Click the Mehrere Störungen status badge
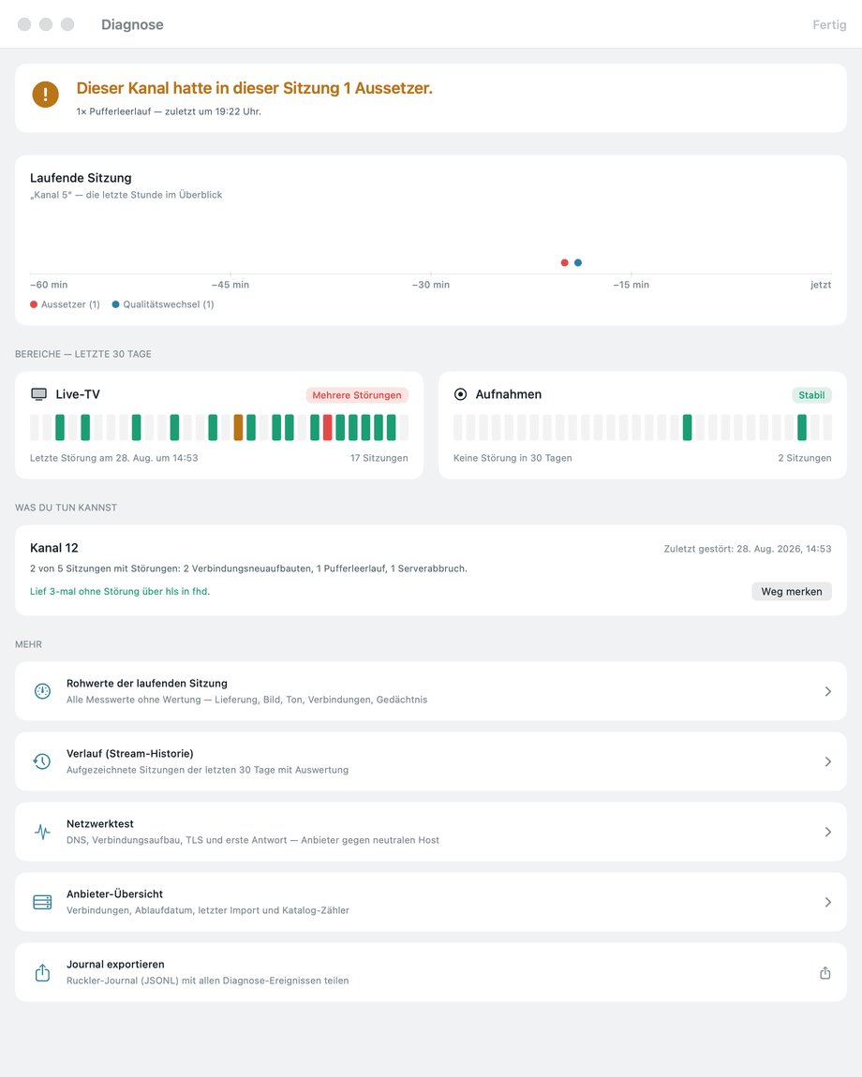The width and height of the screenshot is (862, 1077). (x=357, y=395)
